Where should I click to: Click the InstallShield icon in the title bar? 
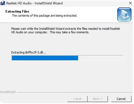click(2, 3)
